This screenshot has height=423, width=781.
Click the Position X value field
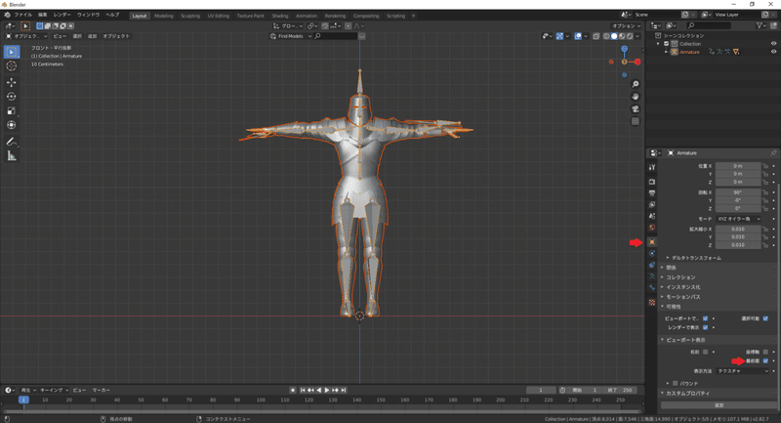[738, 166]
